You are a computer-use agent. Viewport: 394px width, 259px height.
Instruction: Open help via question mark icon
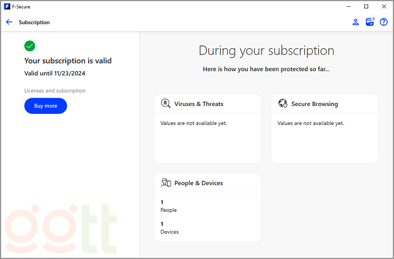point(384,22)
